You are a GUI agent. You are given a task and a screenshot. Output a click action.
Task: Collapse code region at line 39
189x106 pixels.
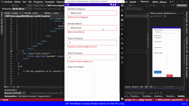pyautogui.click(x=17, y=54)
